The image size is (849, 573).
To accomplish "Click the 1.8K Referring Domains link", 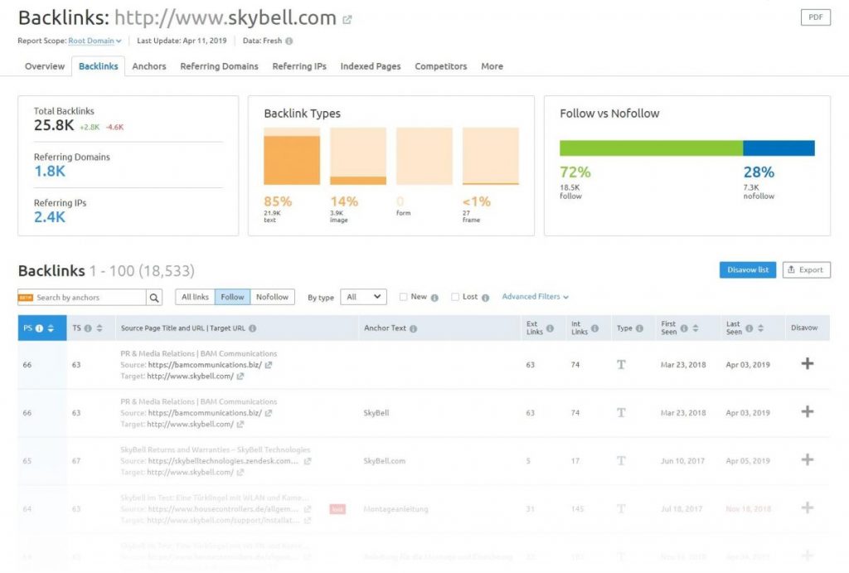I will pyautogui.click(x=49, y=172).
